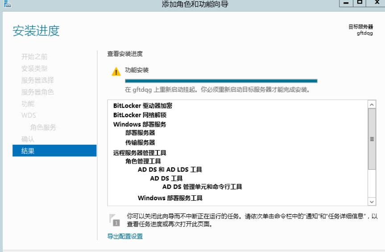Click the restart pending message text
The image size is (385, 252).
pos(217,90)
